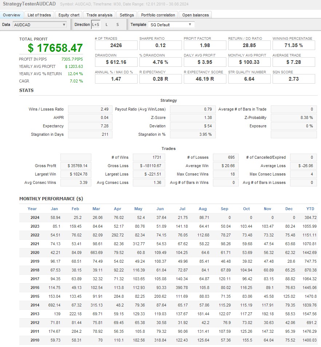Click the Wins / Losses Ratio field 2.49

pos(90,109)
